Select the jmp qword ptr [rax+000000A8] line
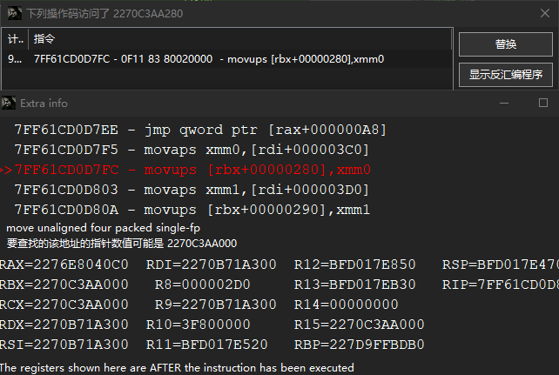Image resolution: width=559 pixels, height=375 pixels. tap(199, 130)
